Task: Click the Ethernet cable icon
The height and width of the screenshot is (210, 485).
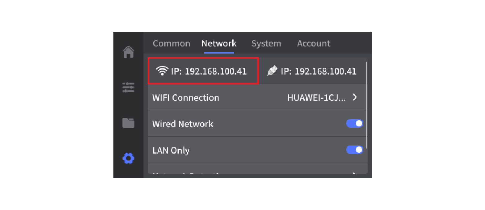Action: (272, 70)
